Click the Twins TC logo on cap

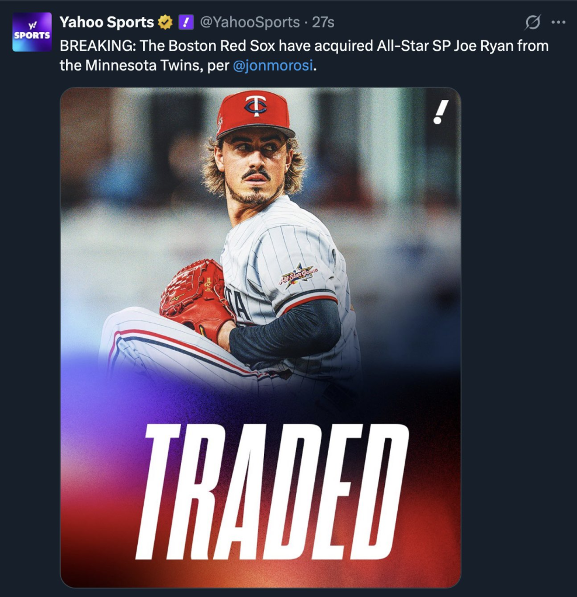[x=256, y=106]
